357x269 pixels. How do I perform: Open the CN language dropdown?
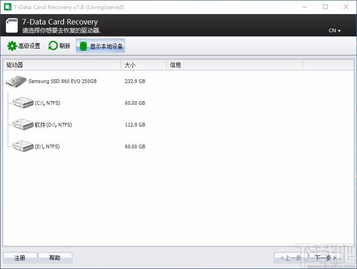[334, 30]
